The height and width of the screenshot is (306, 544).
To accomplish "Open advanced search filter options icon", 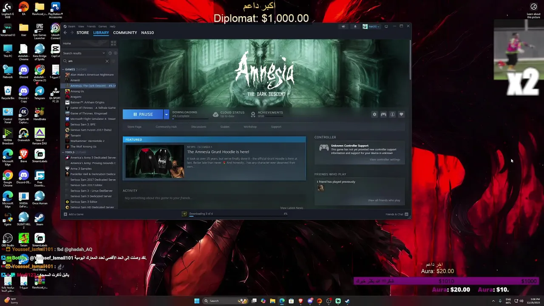I will (113, 61).
